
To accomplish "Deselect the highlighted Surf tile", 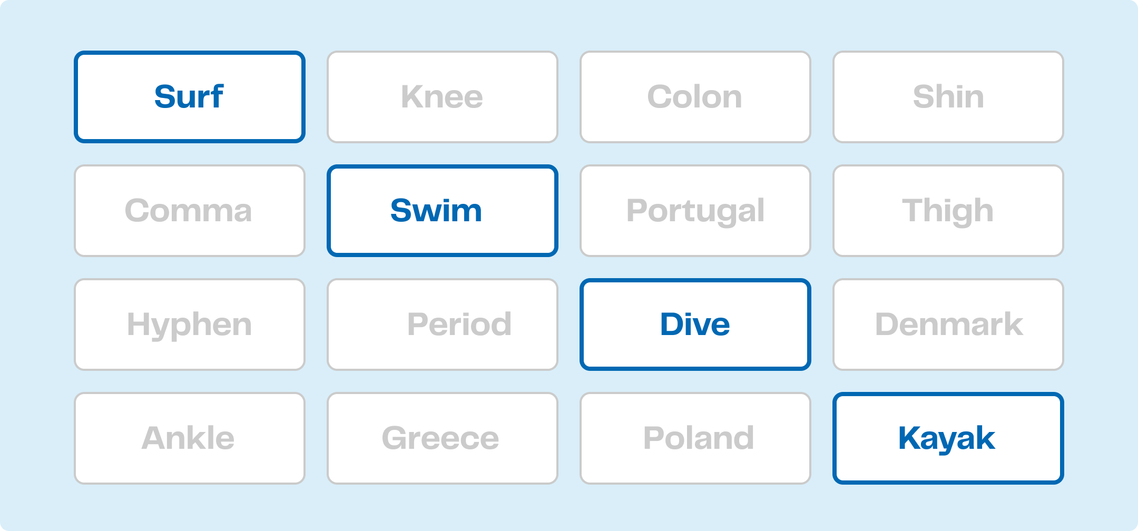I will (190, 97).
